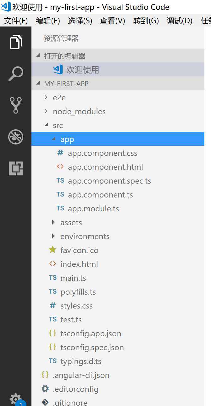Open Source Control view icon

click(x=16, y=105)
